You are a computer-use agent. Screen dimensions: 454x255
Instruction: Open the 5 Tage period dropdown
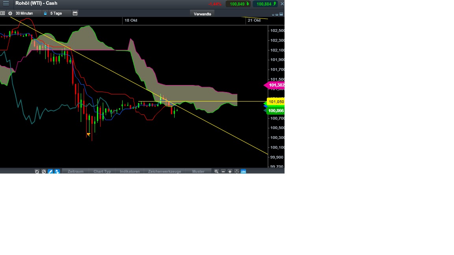pos(55,13)
